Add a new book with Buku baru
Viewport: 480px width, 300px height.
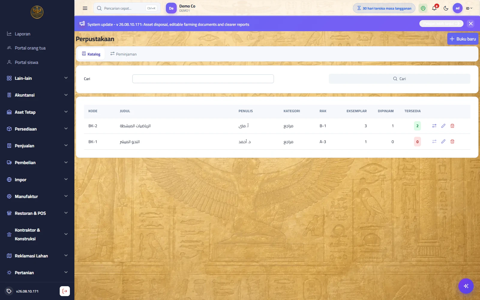point(463,39)
